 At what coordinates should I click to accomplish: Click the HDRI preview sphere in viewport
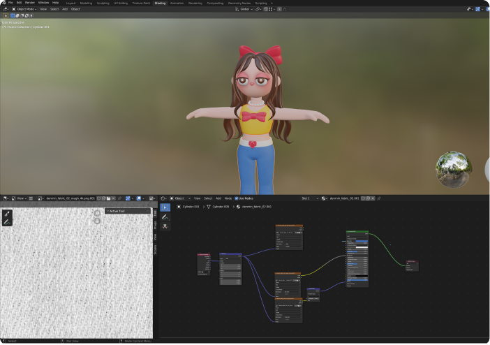[454, 170]
